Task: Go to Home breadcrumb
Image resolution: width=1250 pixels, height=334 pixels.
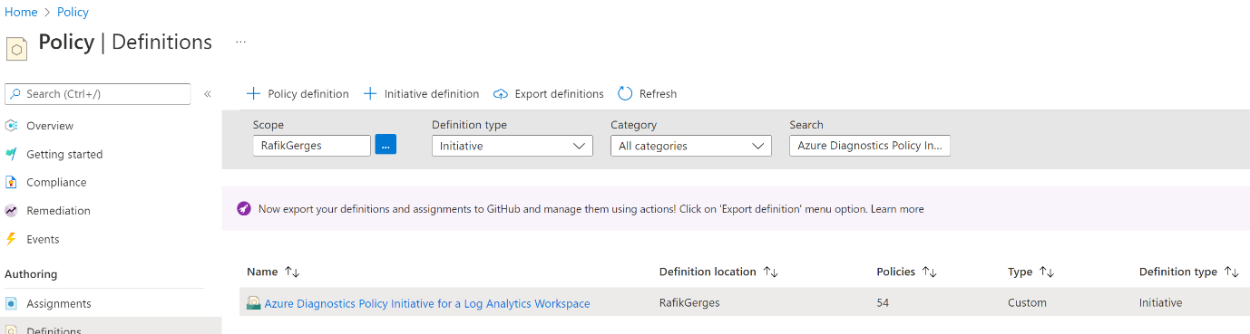Action: point(21,12)
